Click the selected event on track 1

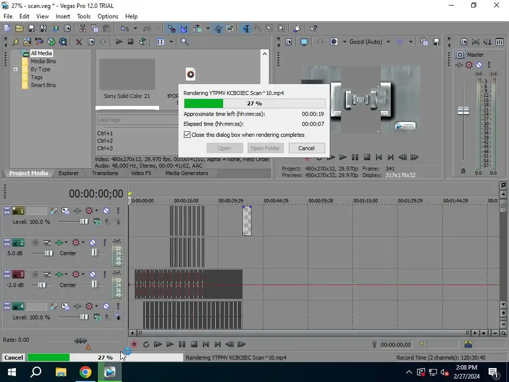point(247,220)
